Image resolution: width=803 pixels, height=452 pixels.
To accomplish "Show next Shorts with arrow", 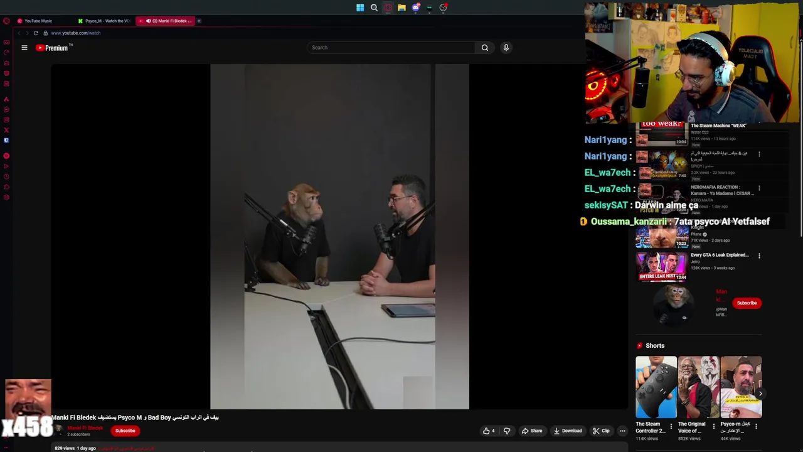I will click(760, 394).
